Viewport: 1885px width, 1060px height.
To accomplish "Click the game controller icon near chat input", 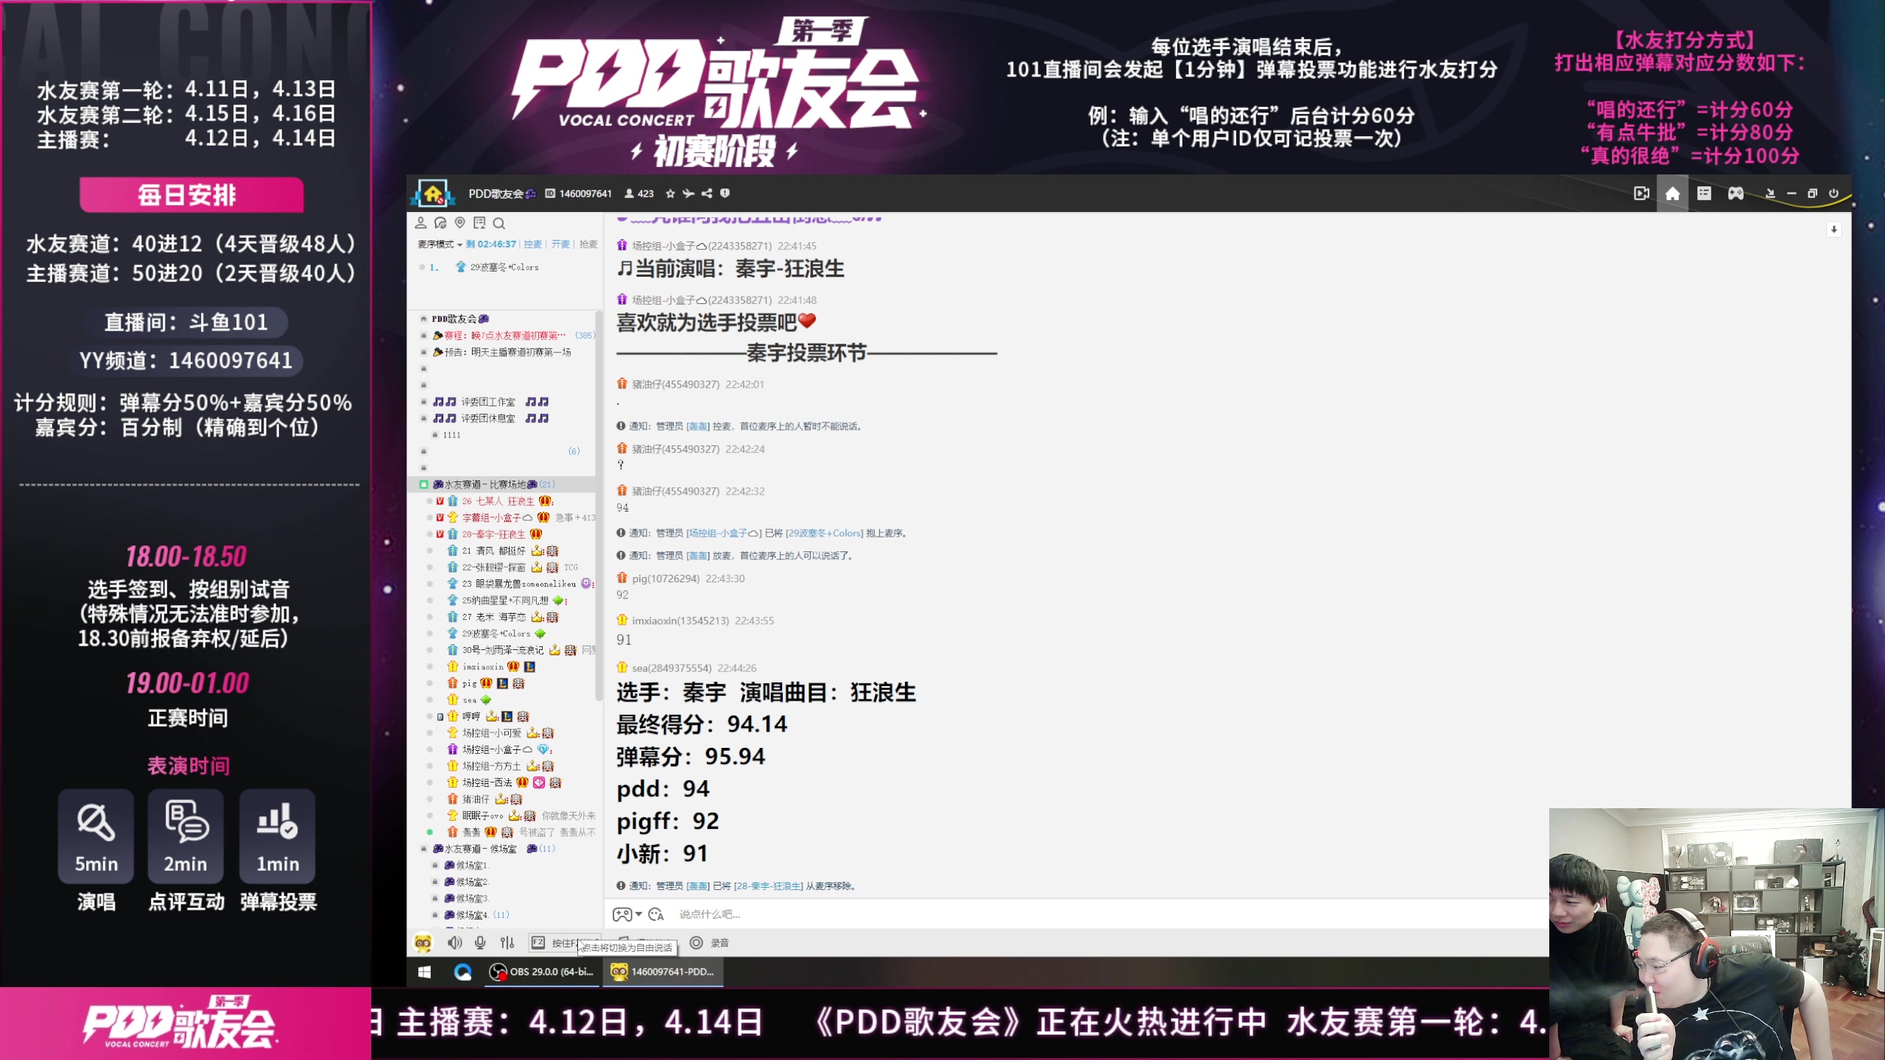I will pos(623,914).
